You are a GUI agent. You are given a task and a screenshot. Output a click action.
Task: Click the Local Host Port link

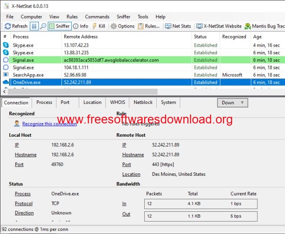coord(19,164)
